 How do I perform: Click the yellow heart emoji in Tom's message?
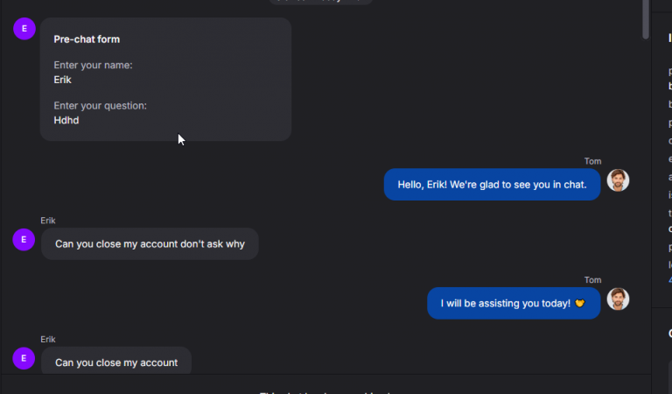[x=580, y=304]
